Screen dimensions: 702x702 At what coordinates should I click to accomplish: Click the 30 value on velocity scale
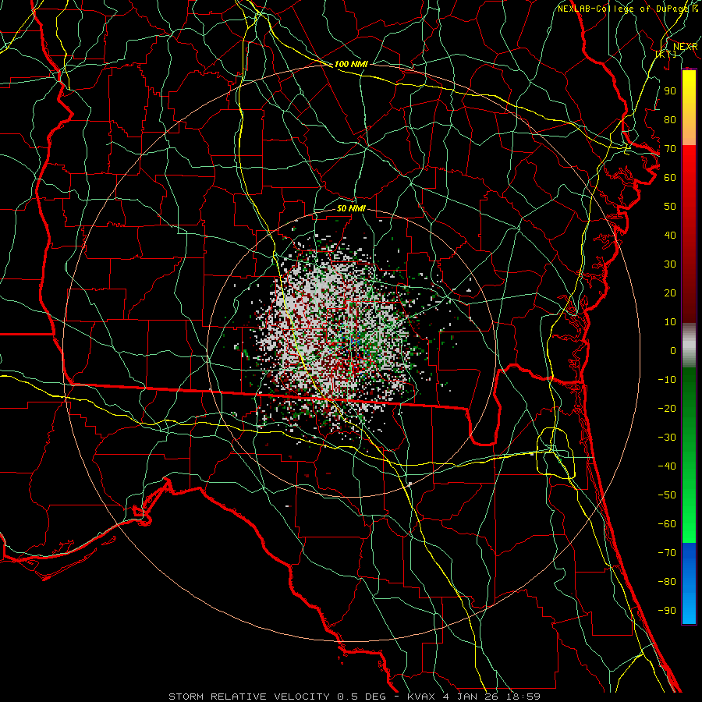click(670, 264)
